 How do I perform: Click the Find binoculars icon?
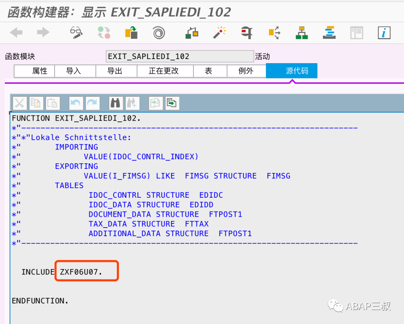[116, 104]
